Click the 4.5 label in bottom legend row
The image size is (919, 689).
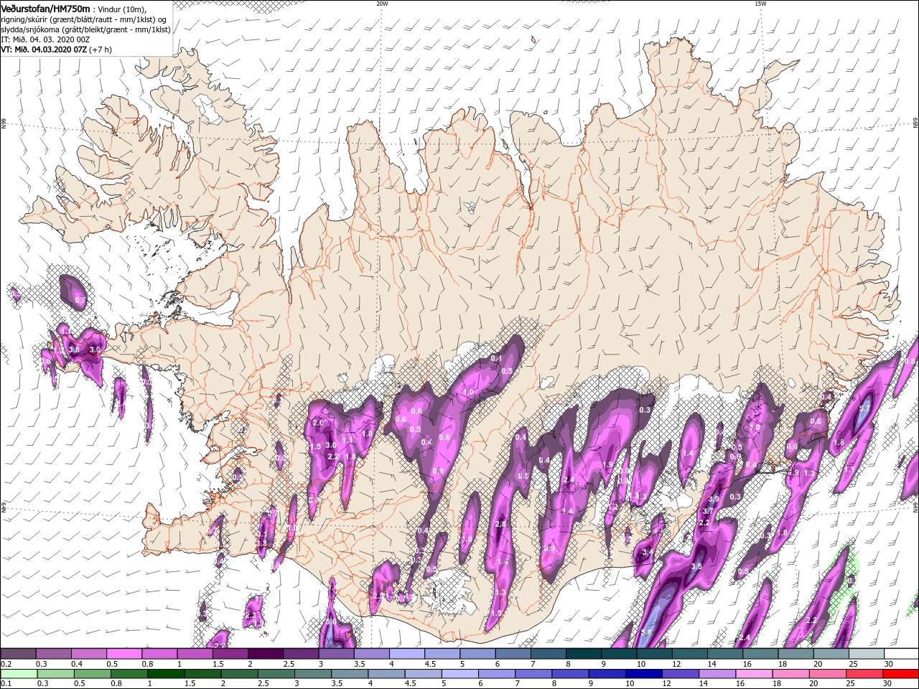(411, 684)
